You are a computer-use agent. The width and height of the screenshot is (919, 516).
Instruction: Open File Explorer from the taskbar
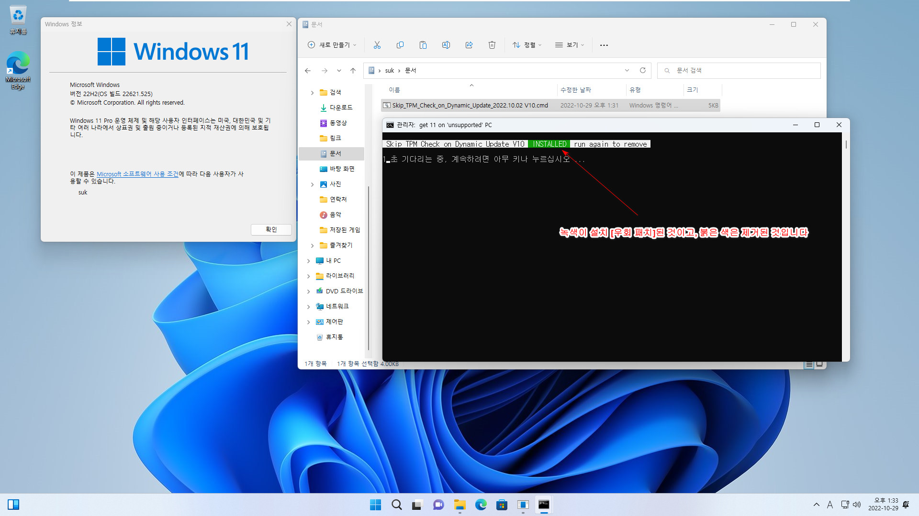tap(460, 505)
